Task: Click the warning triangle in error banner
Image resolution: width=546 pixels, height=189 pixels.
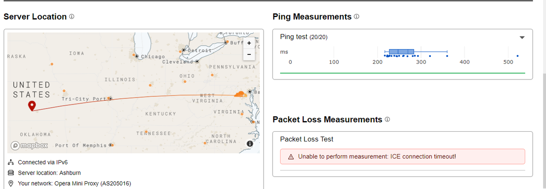Action: pos(291,157)
